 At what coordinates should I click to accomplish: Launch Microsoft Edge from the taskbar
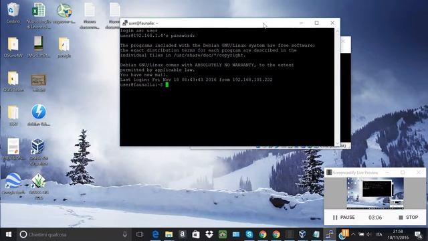[156, 234]
